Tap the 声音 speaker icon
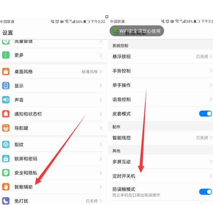Screen dimensions: 213x205 (6, 100)
